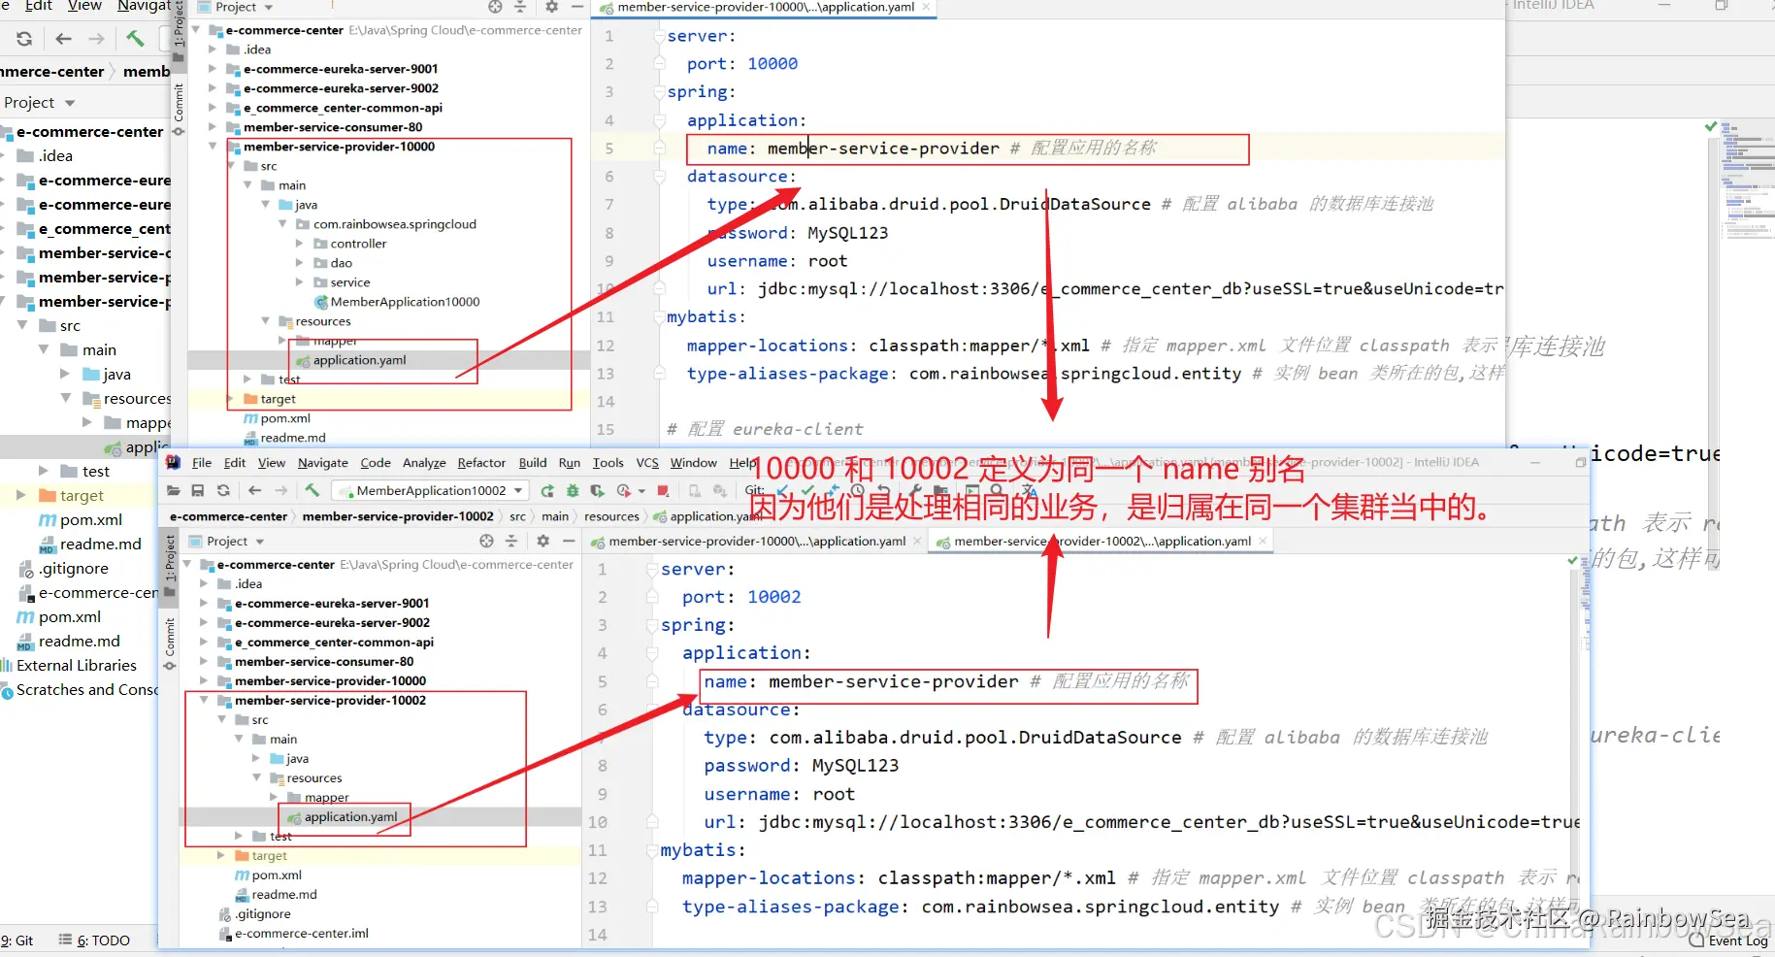
Task: Click Save All floppy-disk icon beside MemberApplication10002
Action: 198,490
